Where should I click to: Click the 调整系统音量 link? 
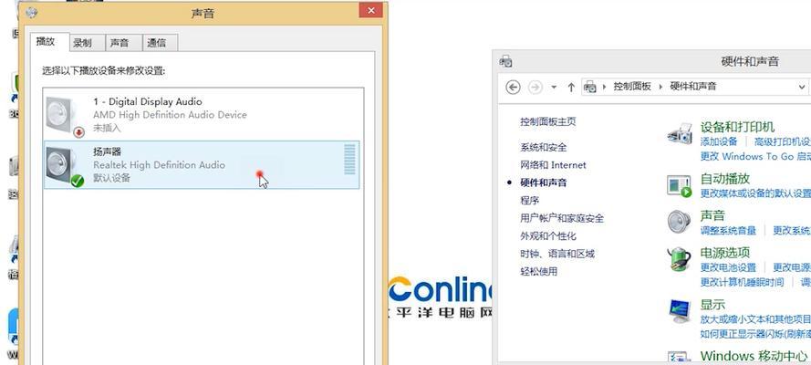pyautogui.click(x=728, y=231)
